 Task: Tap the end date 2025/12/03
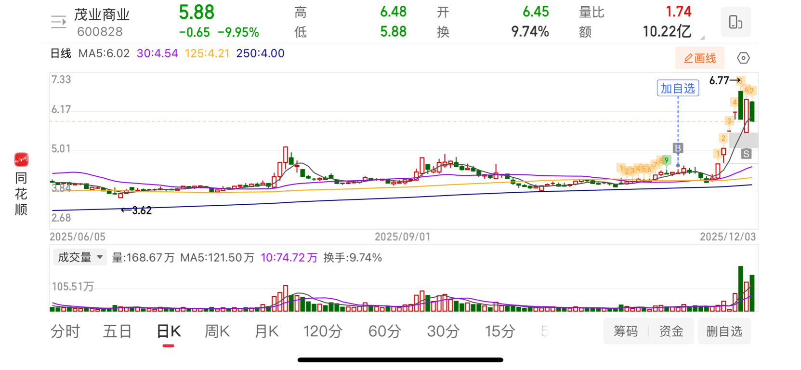pyautogui.click(x=728, y=237)
